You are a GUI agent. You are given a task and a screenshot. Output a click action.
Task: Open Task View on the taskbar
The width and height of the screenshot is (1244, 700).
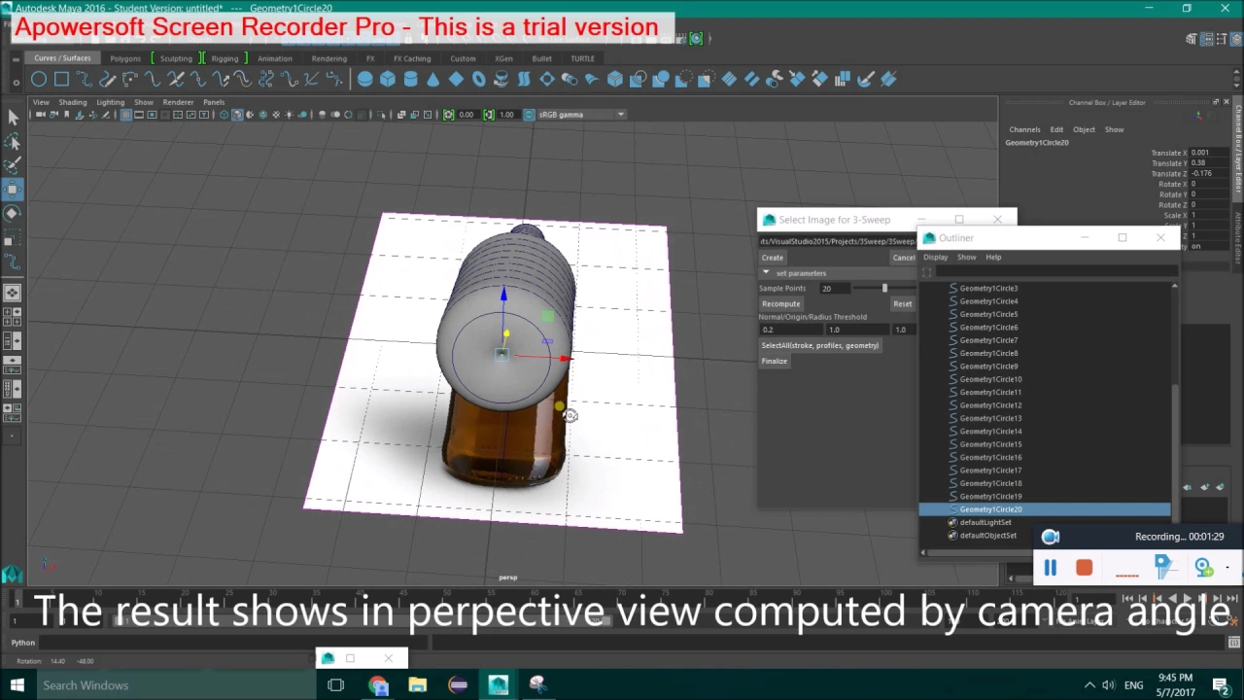[x=336, y=685]
